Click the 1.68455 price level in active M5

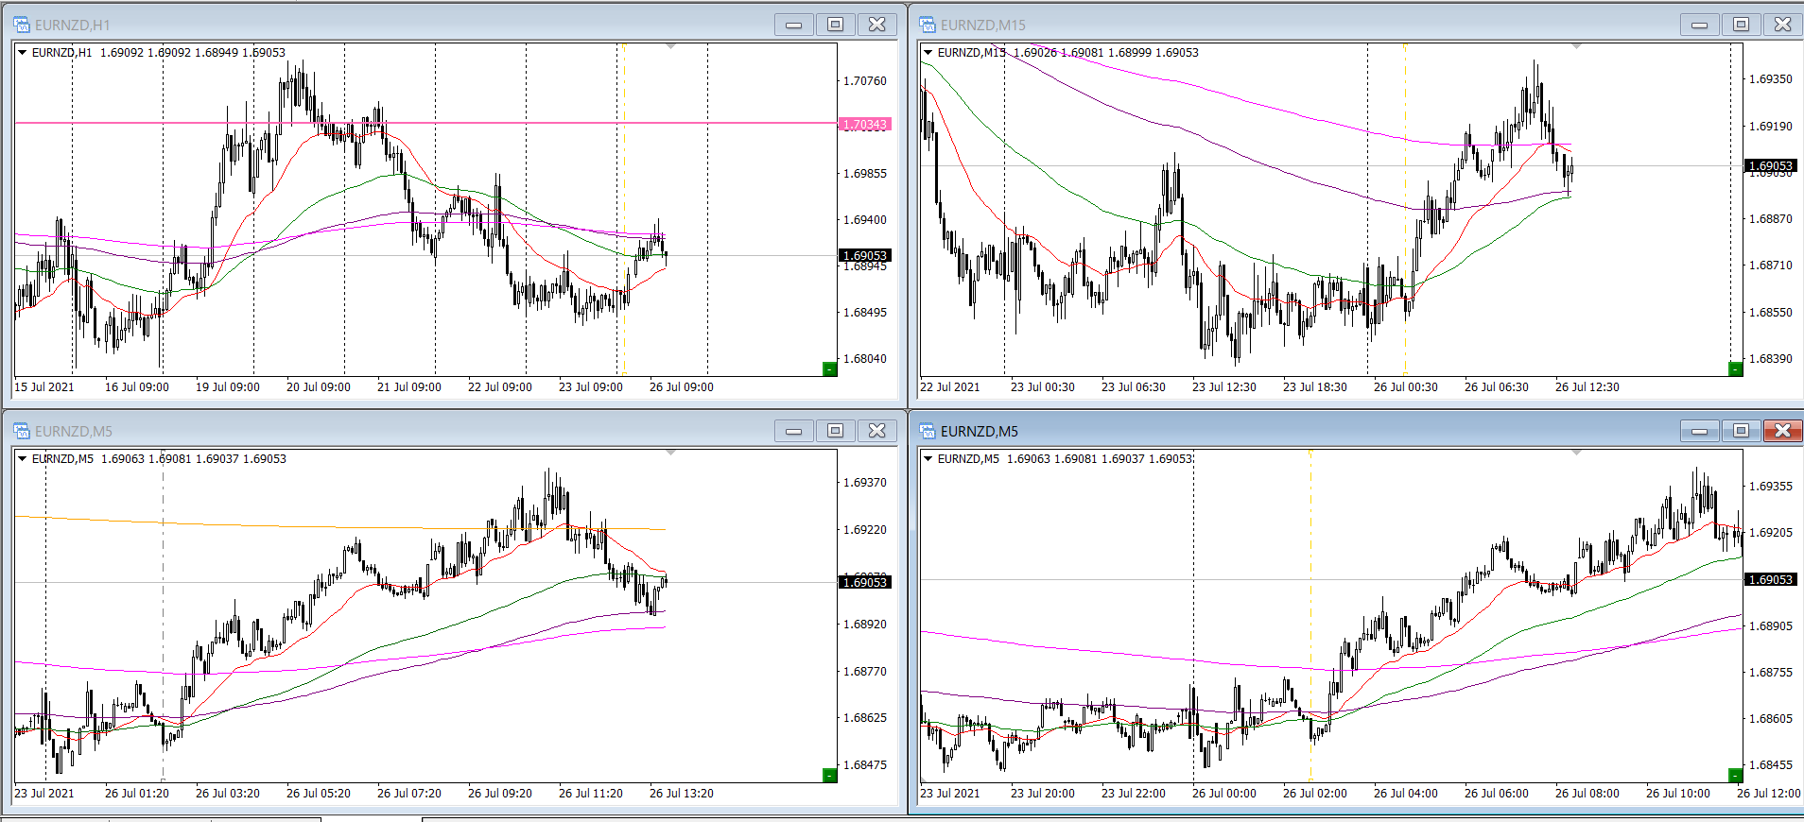[1771, 765]
